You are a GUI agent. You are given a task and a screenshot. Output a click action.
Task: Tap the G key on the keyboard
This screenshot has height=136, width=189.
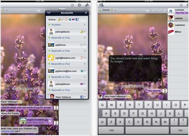click(x=143, y=113)
